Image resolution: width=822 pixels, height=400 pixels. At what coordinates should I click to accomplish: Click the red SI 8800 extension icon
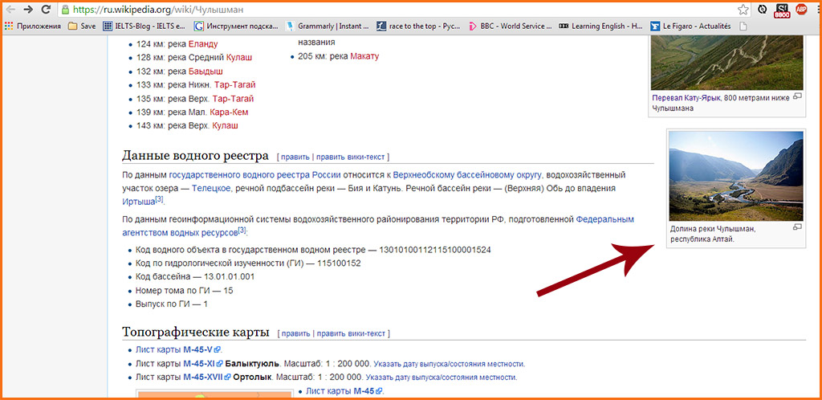(x=783, y=10)
